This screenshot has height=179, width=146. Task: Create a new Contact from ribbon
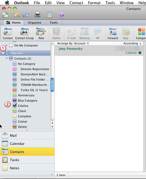[8, 34]
